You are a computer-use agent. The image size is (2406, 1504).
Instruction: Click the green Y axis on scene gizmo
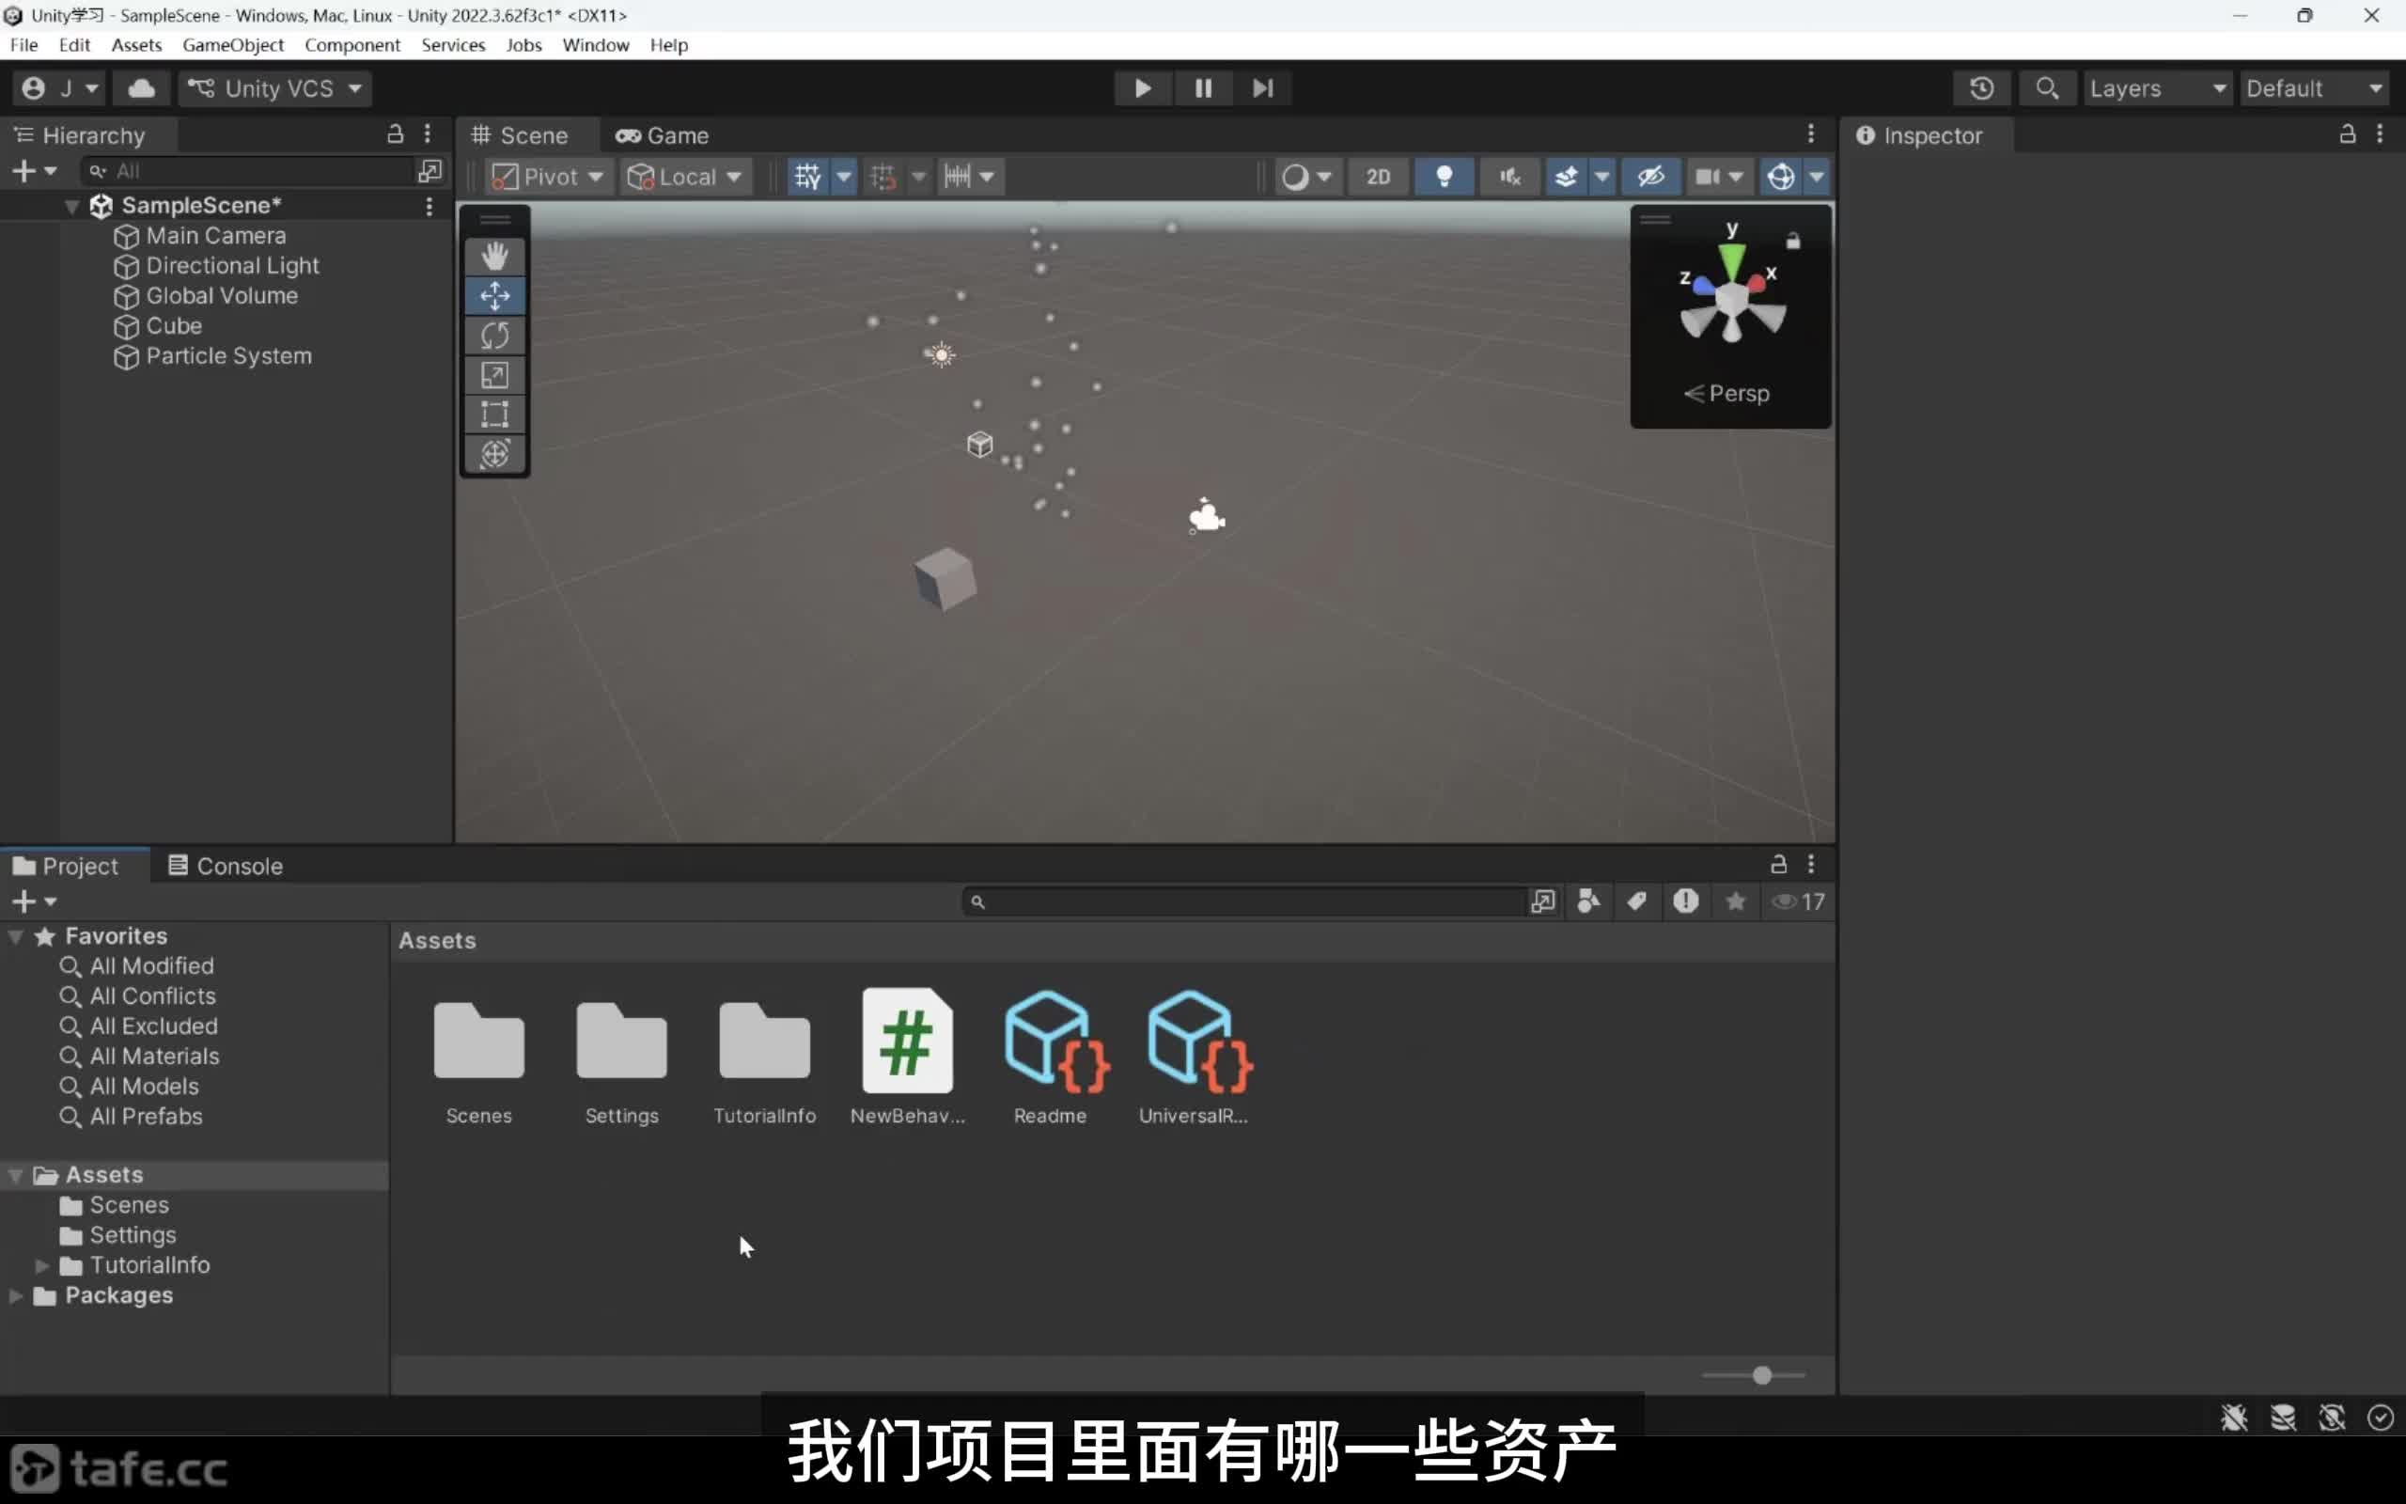pos(1732,259)
